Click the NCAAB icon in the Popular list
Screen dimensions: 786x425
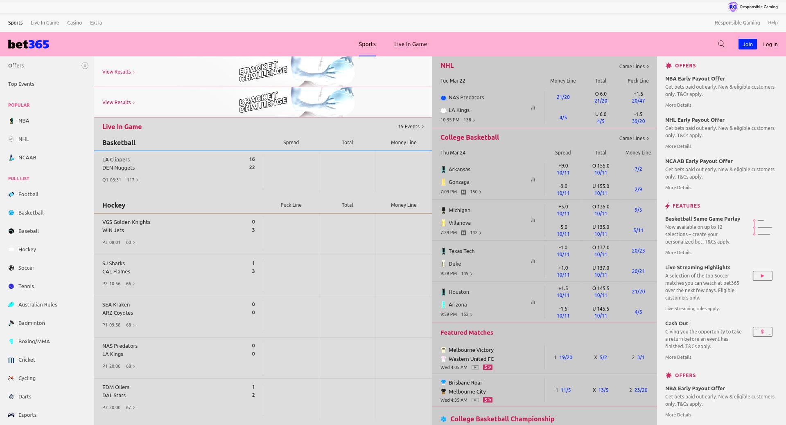(11, 157)
